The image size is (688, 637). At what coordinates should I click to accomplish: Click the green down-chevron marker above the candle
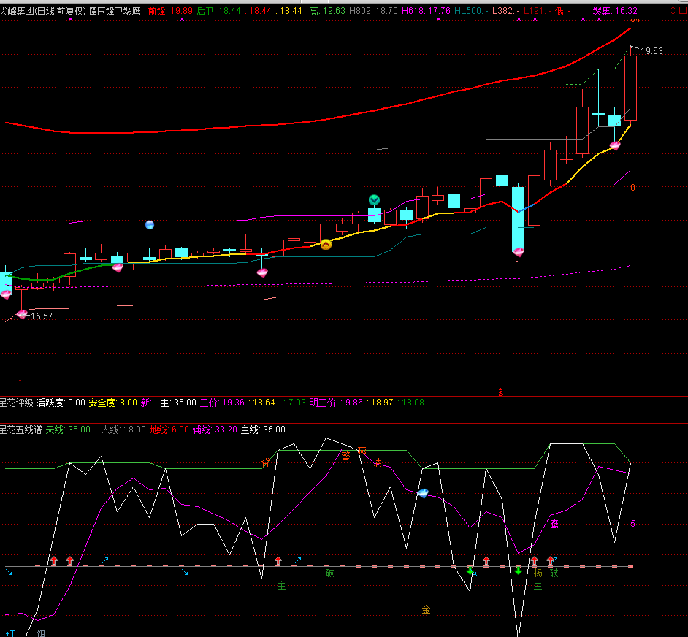[x=374, y=199]
